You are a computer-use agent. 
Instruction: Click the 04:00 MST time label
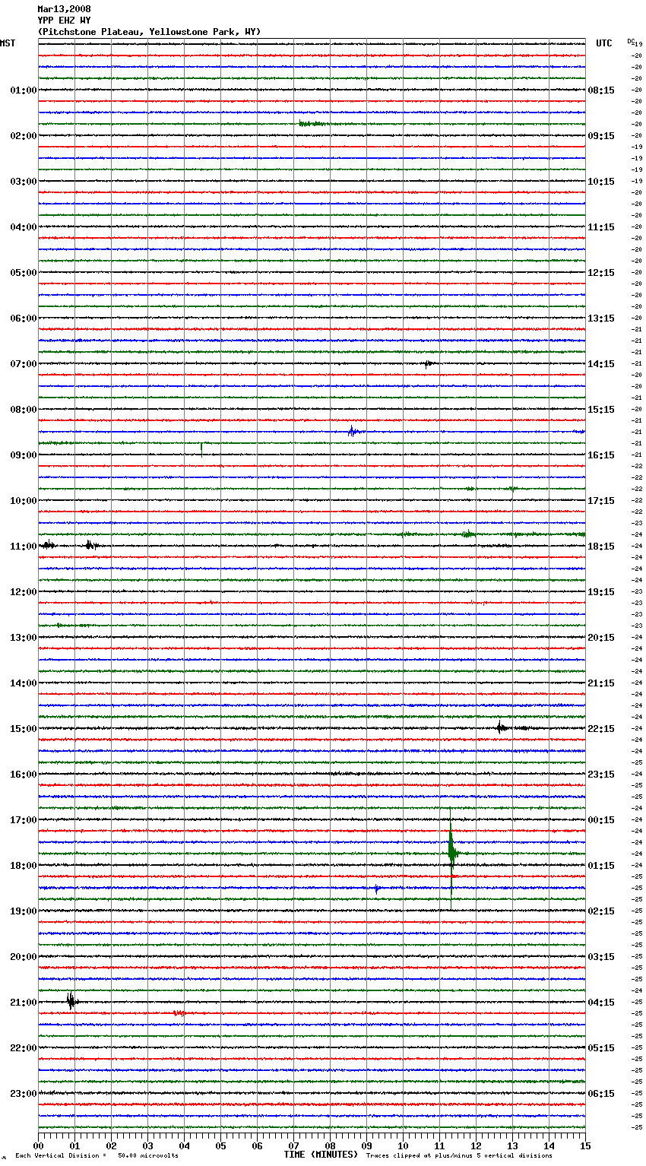[x=24, y=227]
